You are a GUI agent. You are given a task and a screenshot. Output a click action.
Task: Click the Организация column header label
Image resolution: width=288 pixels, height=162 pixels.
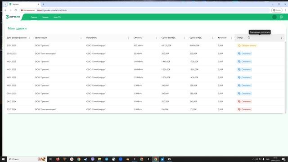pos(41,38)
